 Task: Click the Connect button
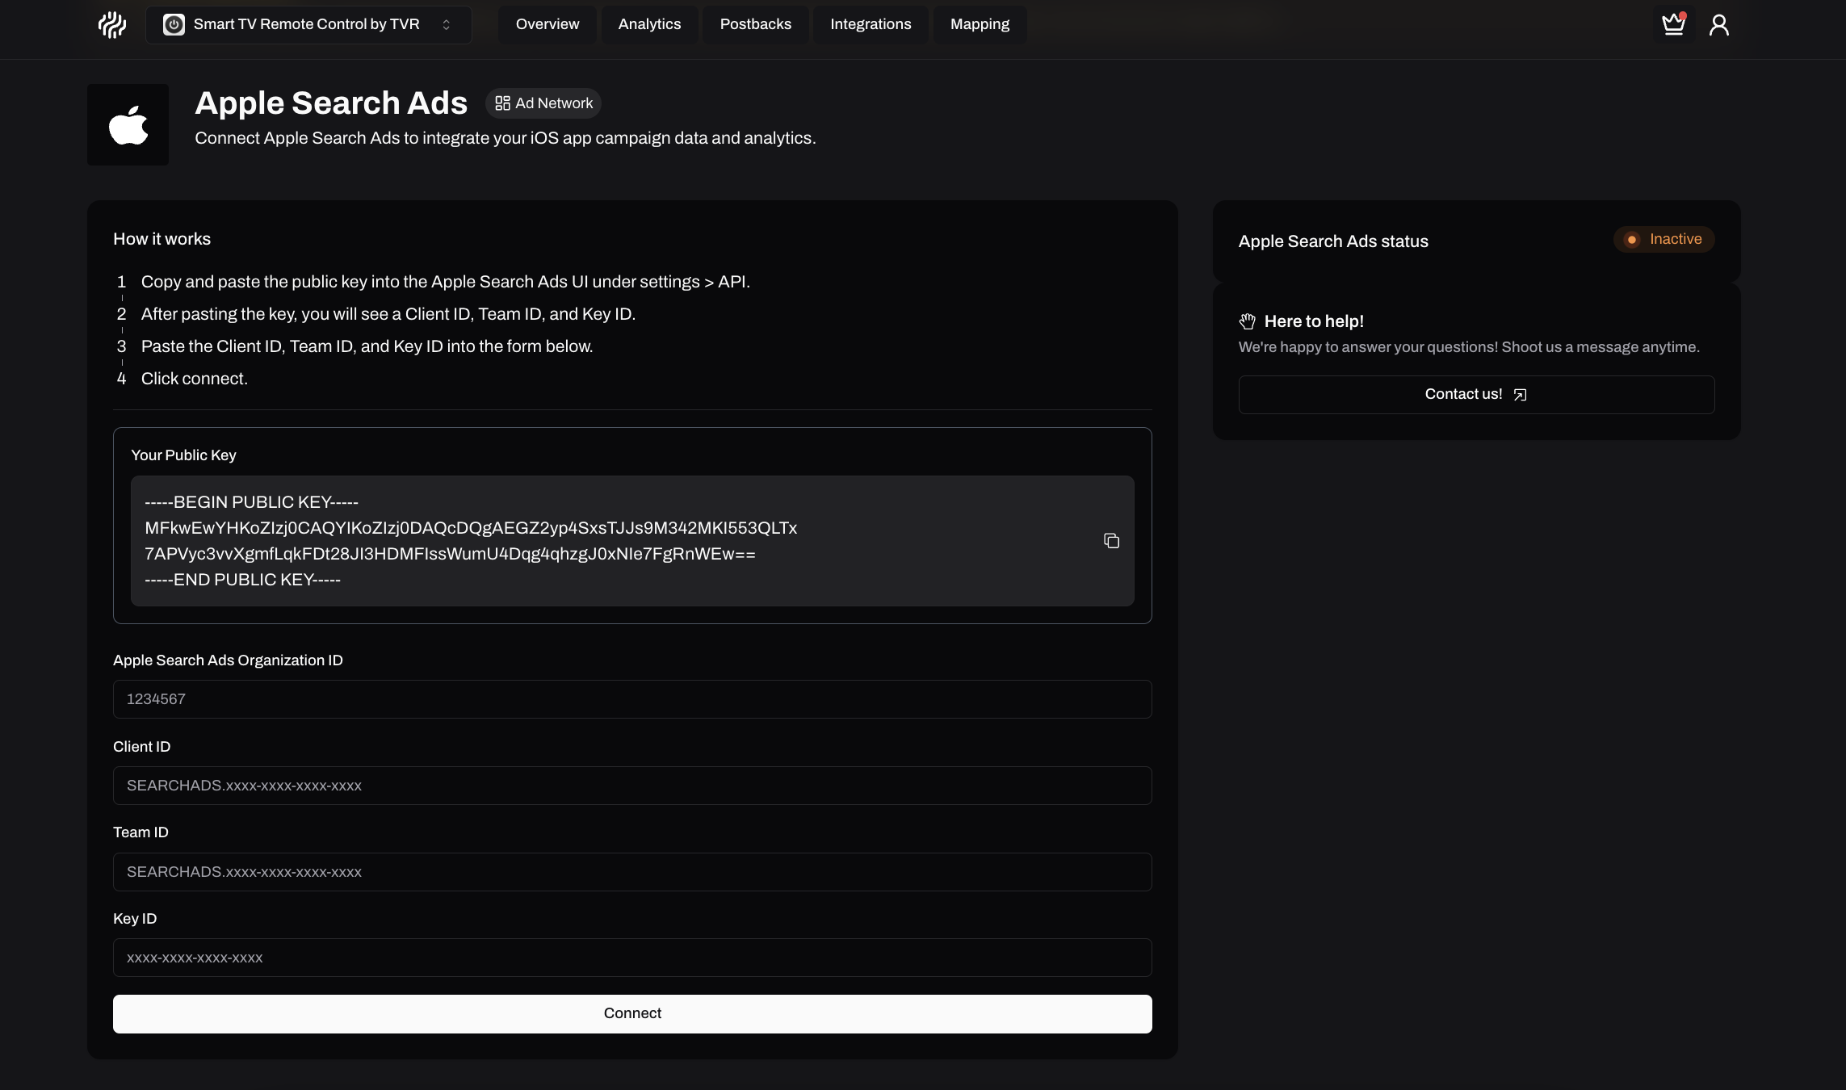(632, 1014)
